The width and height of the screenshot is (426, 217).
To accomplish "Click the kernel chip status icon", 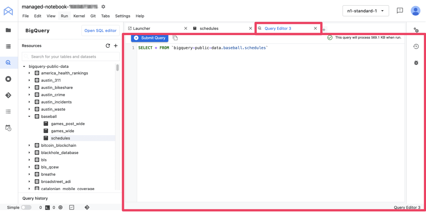I will (60, 207).
